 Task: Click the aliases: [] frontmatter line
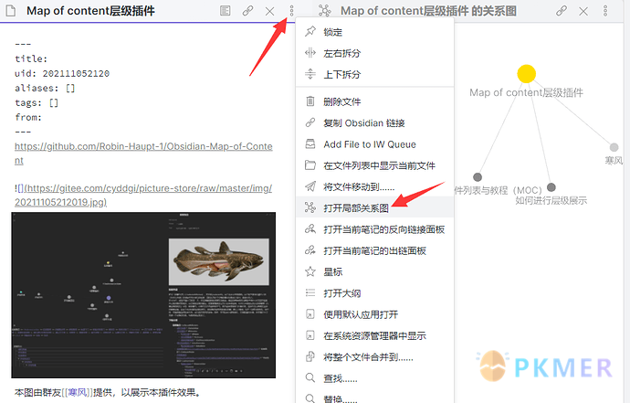tap(45, 88)
